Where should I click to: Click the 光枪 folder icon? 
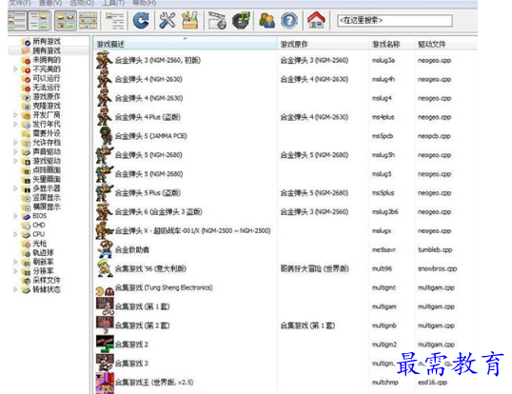[x=26, y=244]
